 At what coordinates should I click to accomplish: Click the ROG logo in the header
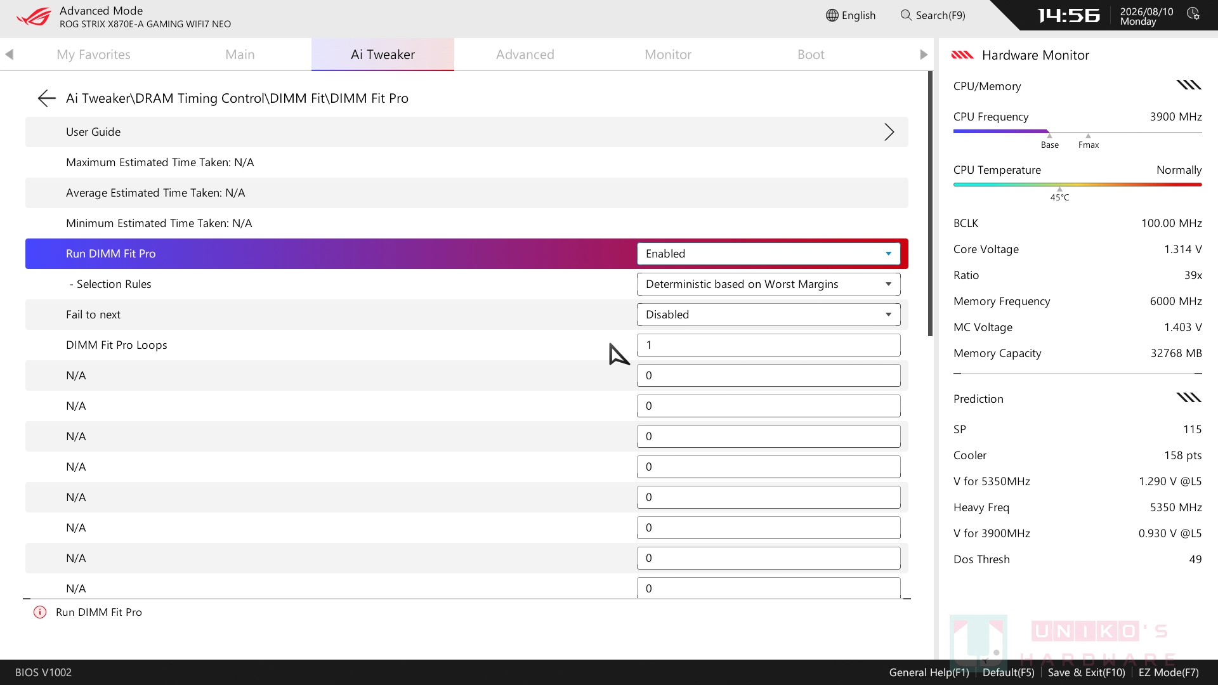(34, 16)
